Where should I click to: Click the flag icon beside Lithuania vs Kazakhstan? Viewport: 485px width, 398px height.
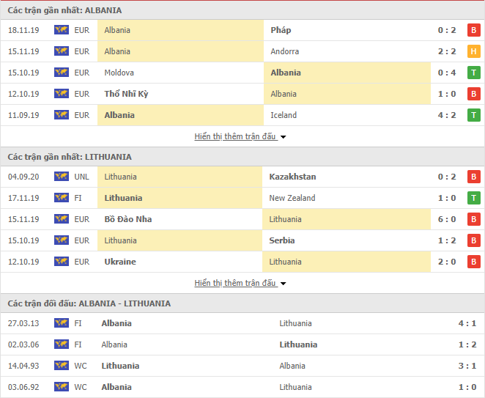(61, 177)
